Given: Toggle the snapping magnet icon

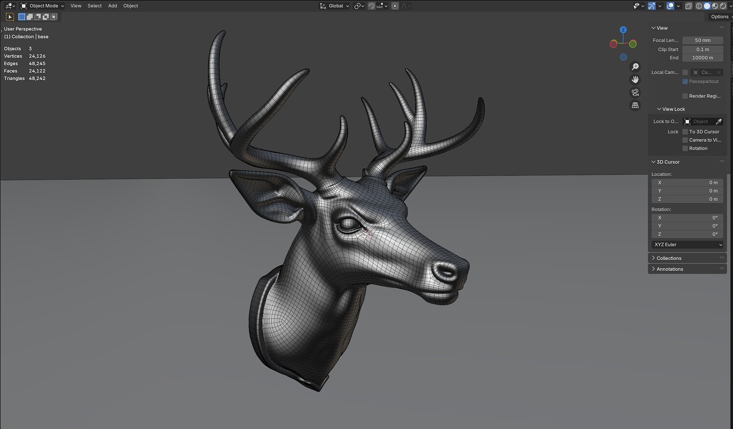Looking at the screenshot, I should coord(372,6).
